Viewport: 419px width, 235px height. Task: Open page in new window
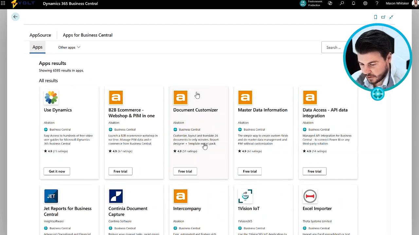(383, 17)
